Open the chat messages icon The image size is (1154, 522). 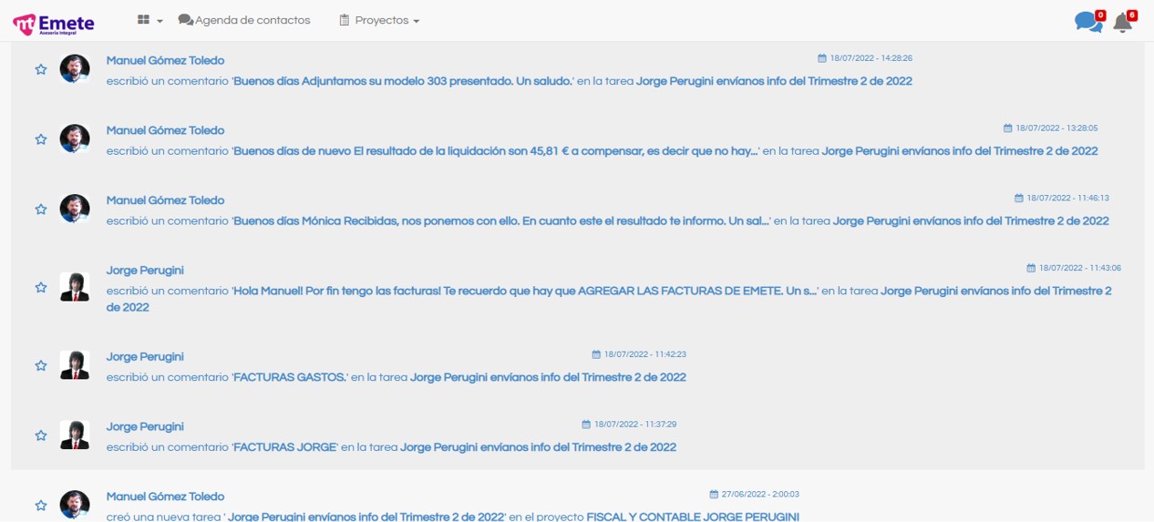click(x=1087, y=22)
